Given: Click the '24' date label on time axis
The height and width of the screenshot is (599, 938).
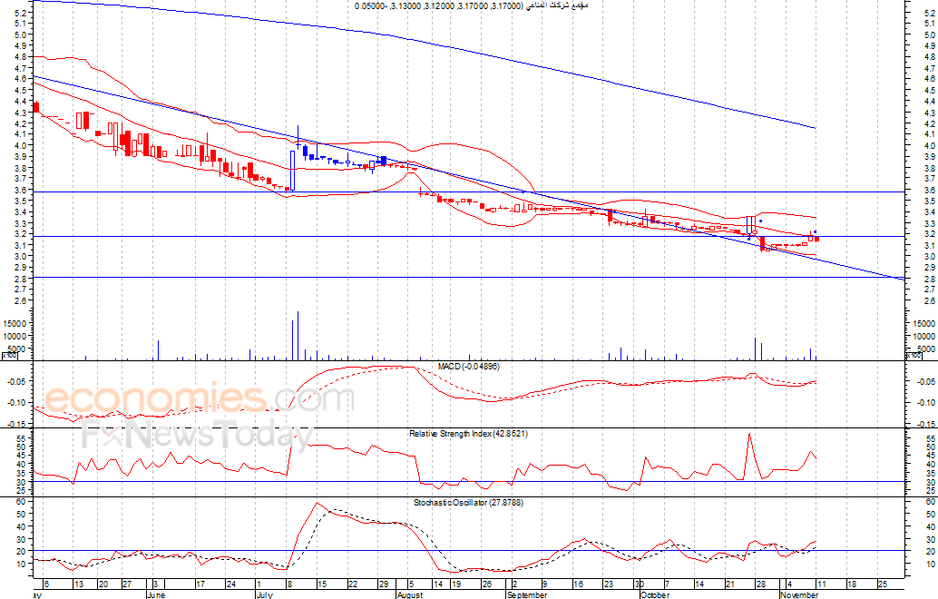Looking at the screenshot, I should coord(230,584).
